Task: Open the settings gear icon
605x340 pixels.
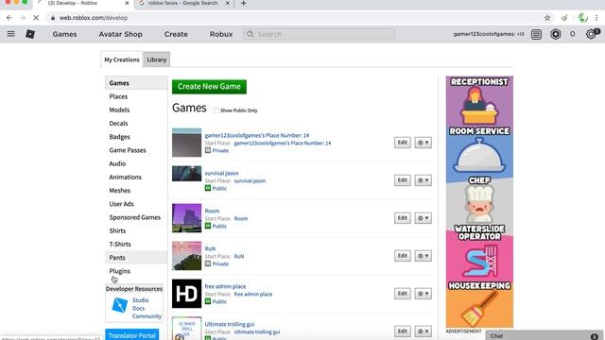Action: [590, 34]
